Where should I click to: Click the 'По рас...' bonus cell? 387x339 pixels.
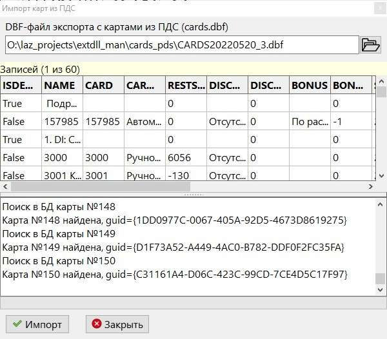(309, 121)
